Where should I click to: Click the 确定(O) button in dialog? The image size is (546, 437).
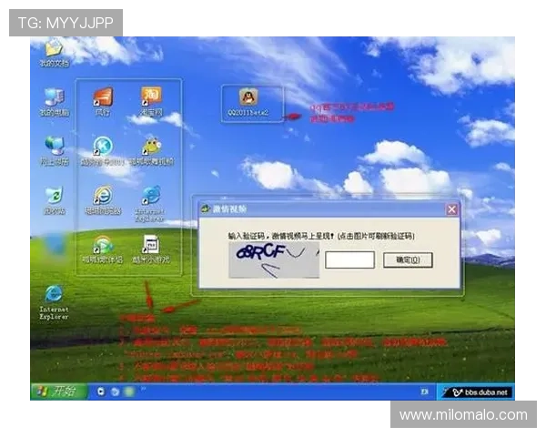click(408, 260)
